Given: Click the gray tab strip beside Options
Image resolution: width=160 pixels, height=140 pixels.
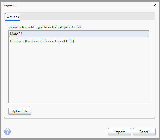Looking at the screenshot, I should [x=88, y=16].
